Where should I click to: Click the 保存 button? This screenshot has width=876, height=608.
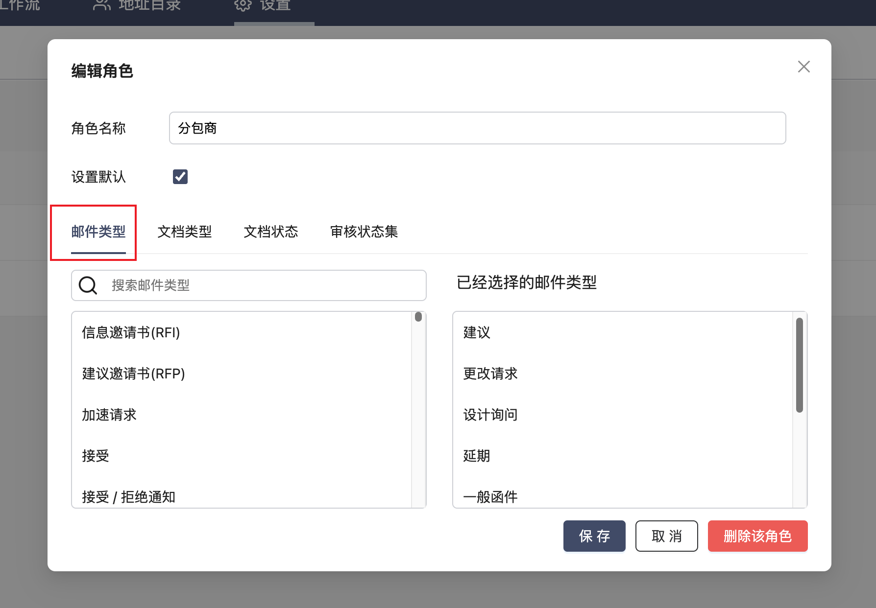click(x=594, y=536)
